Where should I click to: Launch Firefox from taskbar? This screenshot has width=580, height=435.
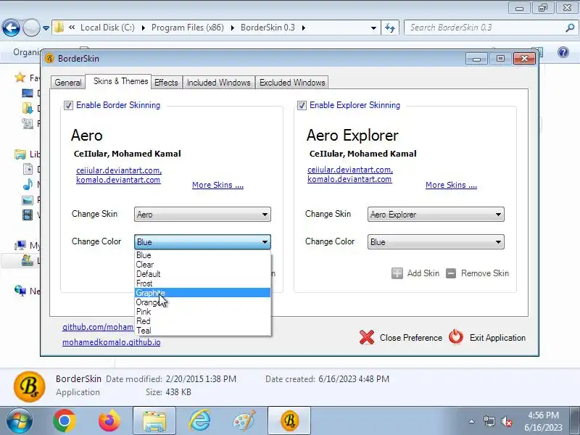(109, 421)
